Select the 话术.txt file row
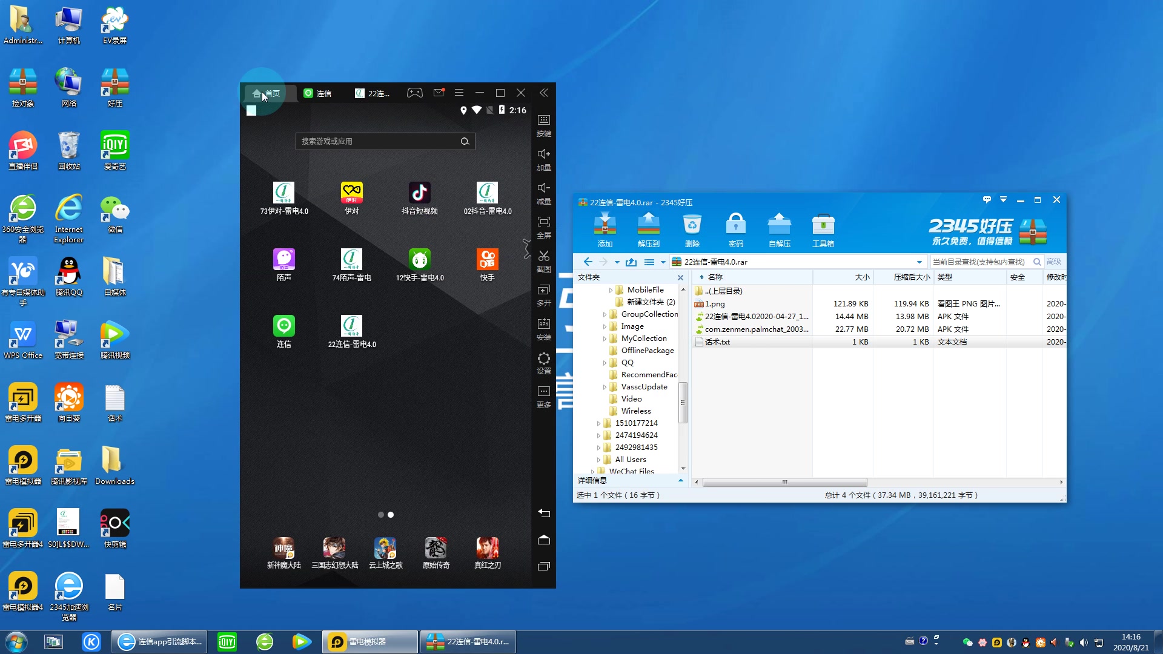This screenshot has height=654, width=1163. 879,342
